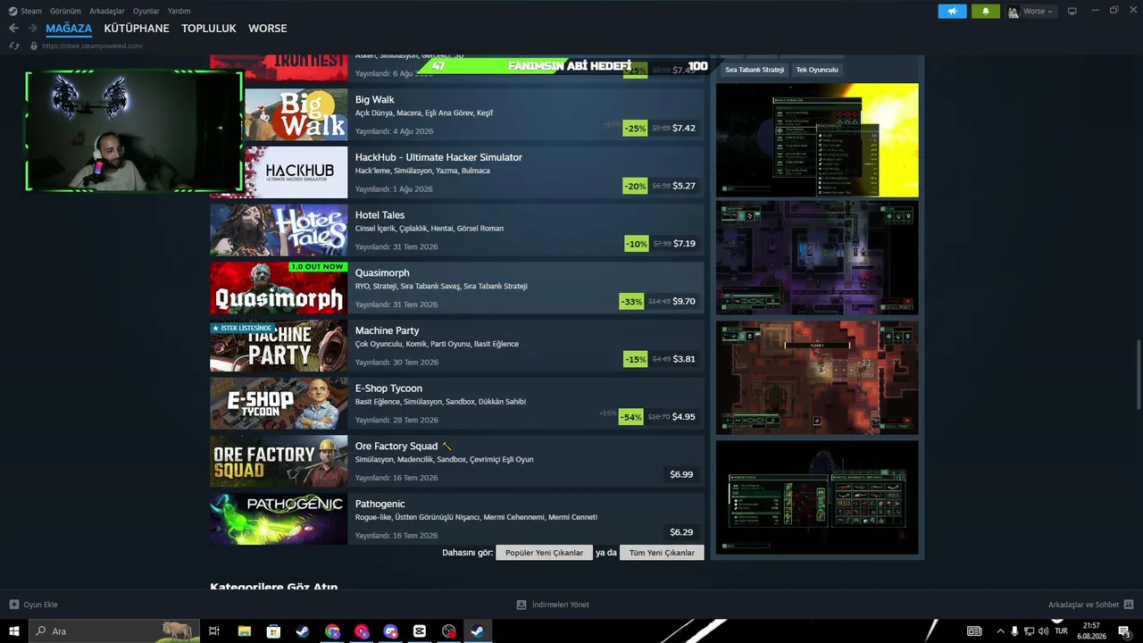The image size is (1143, 643).
Task: Open Microsoft Store from the taskbar
Action: tap(273, 631)
